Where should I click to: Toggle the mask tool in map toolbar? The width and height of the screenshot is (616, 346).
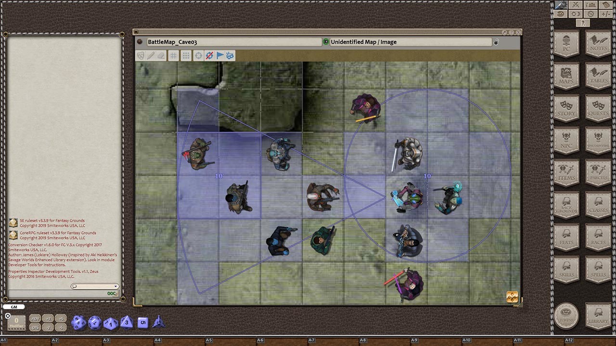(141, 56)
